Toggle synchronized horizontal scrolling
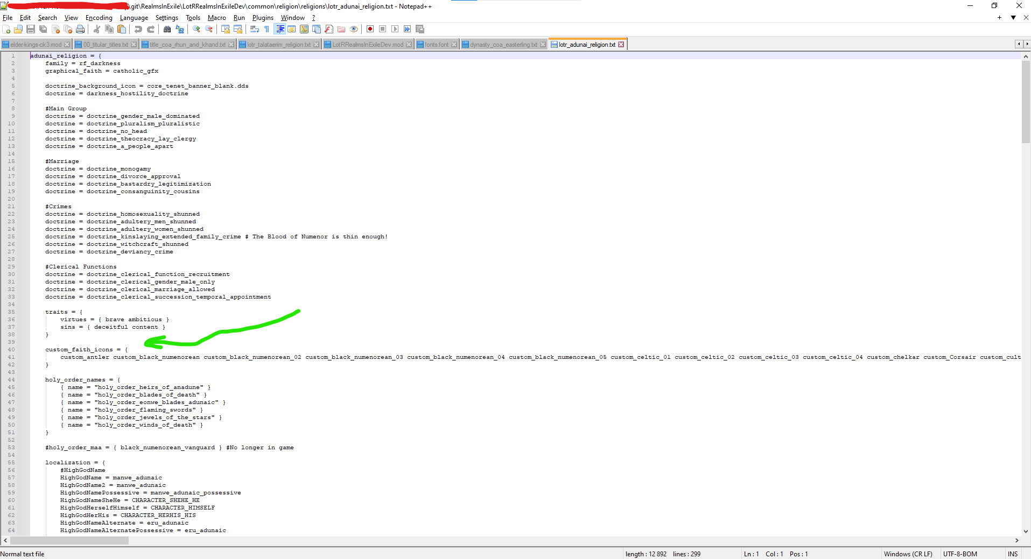This screenshot has width=1031, height=559. pos(238,29)
